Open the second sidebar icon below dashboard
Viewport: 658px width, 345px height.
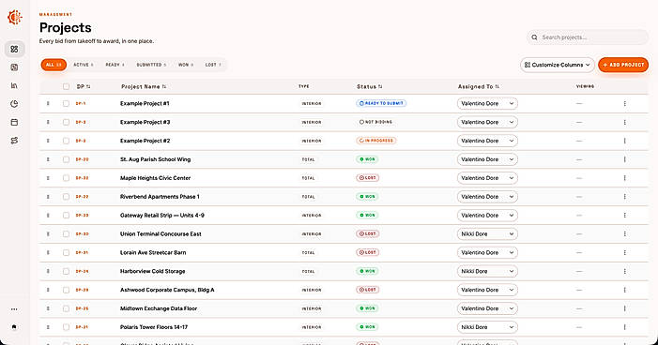[14, 67]
